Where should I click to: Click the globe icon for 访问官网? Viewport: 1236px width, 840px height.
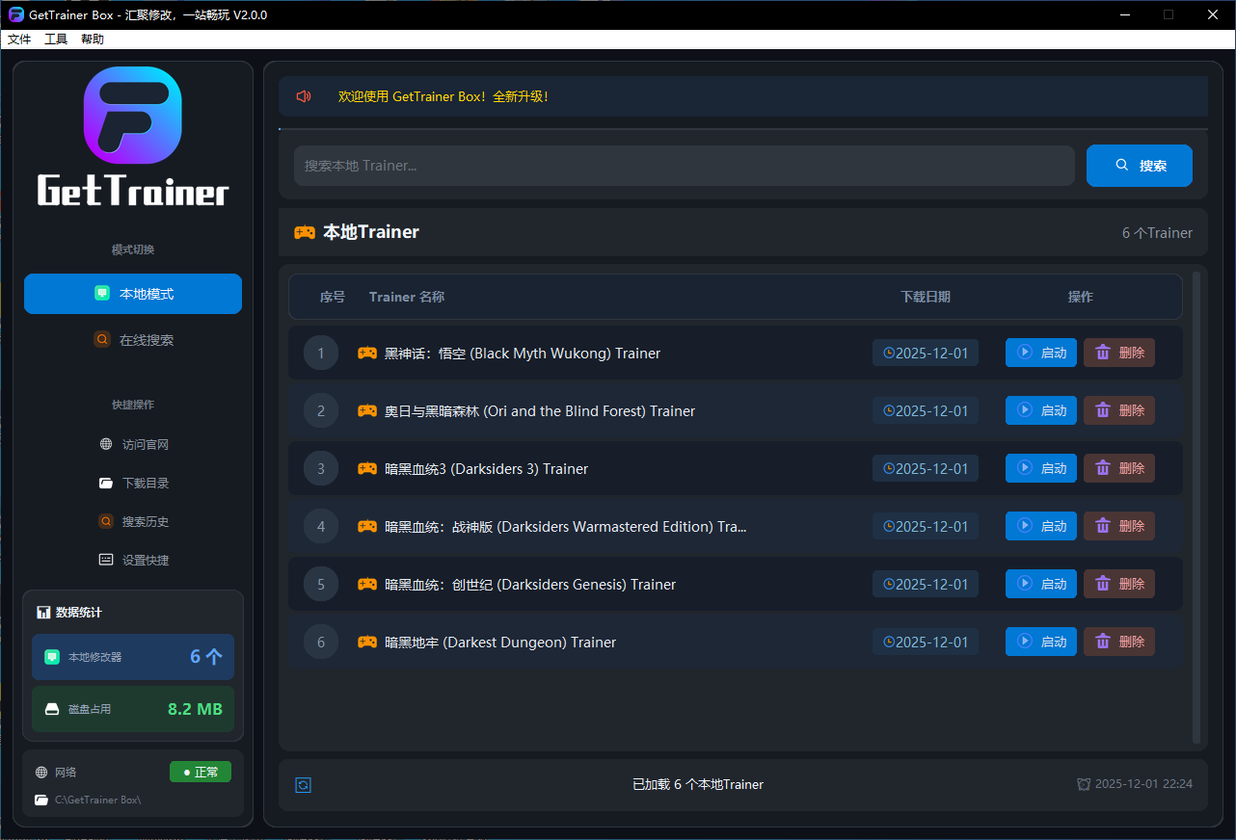(x=106, y=445)
